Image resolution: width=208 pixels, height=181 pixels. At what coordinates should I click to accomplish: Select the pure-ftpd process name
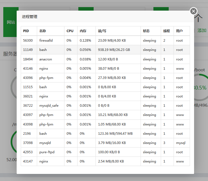[47, 152]
